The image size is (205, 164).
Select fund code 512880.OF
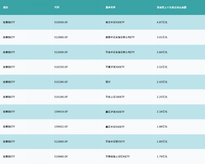point(61,37)
